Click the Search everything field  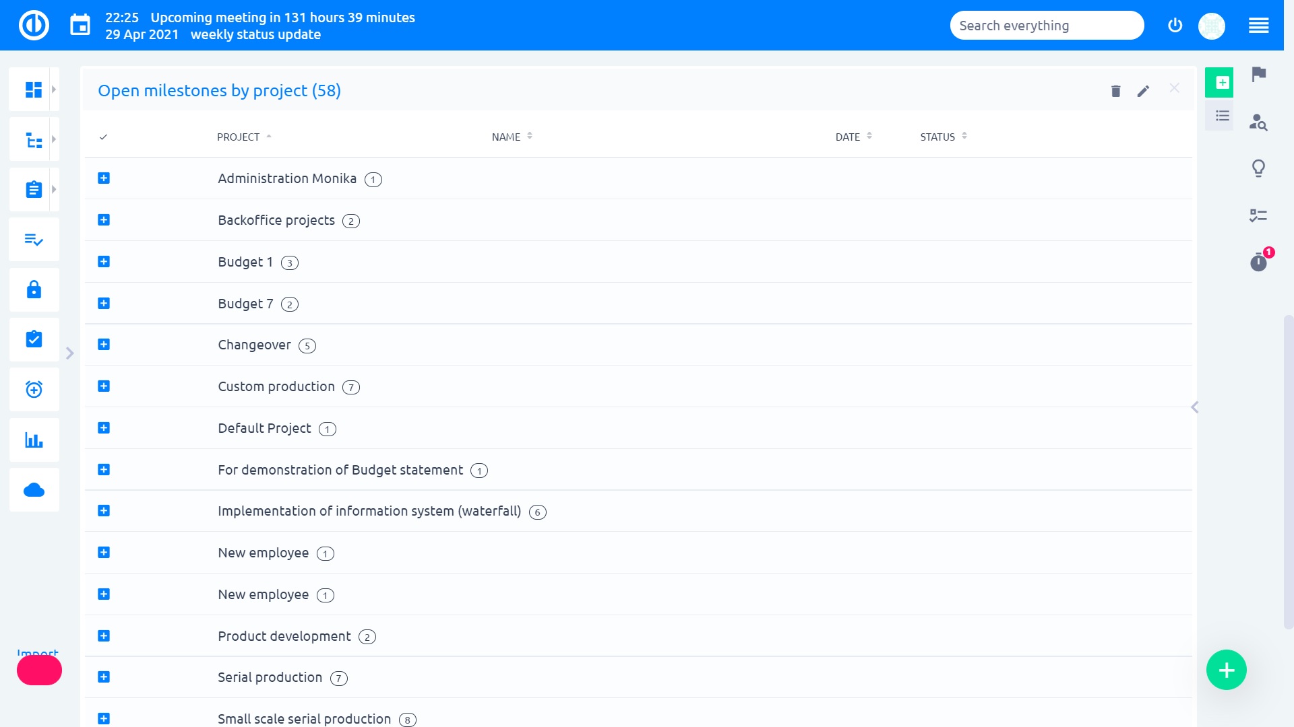click(1046, 26)
